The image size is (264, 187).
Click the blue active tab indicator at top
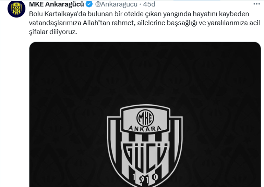point(197,0)
